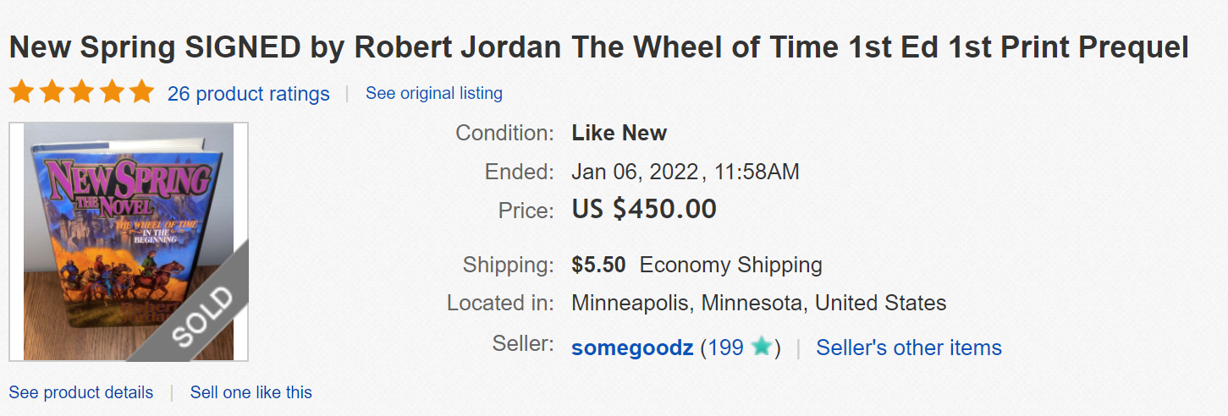Screen dimensions: 1228x416
Task: Click the seller feedback score 199
Action: click(726, 348)
